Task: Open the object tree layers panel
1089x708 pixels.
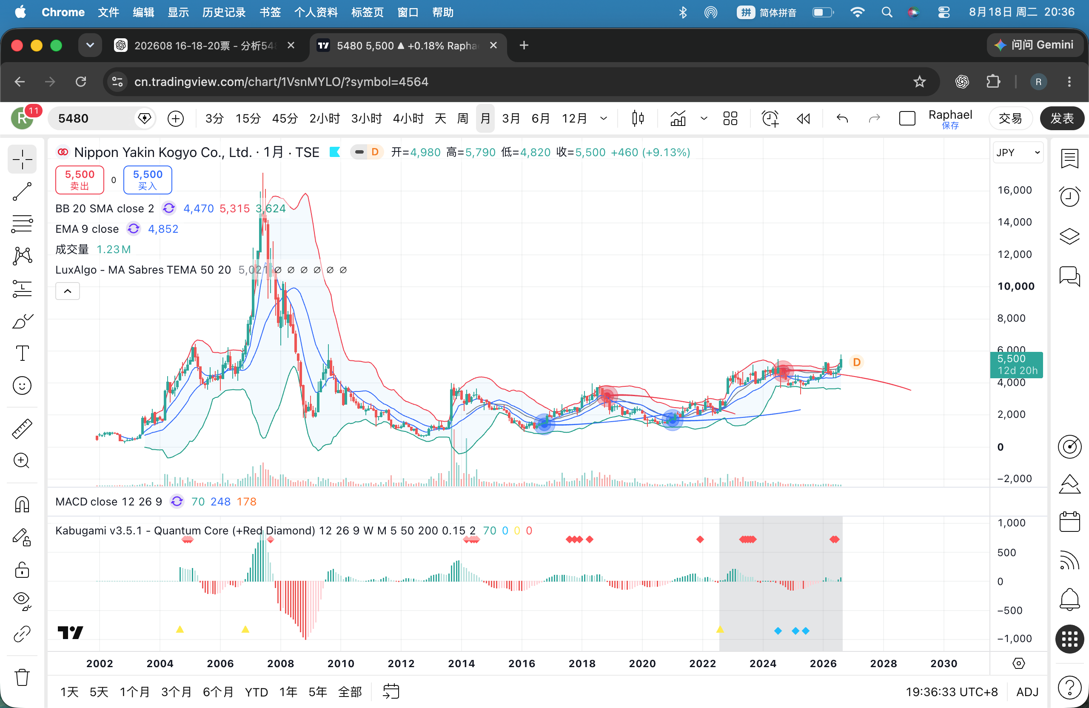Action: [1069, 236]
